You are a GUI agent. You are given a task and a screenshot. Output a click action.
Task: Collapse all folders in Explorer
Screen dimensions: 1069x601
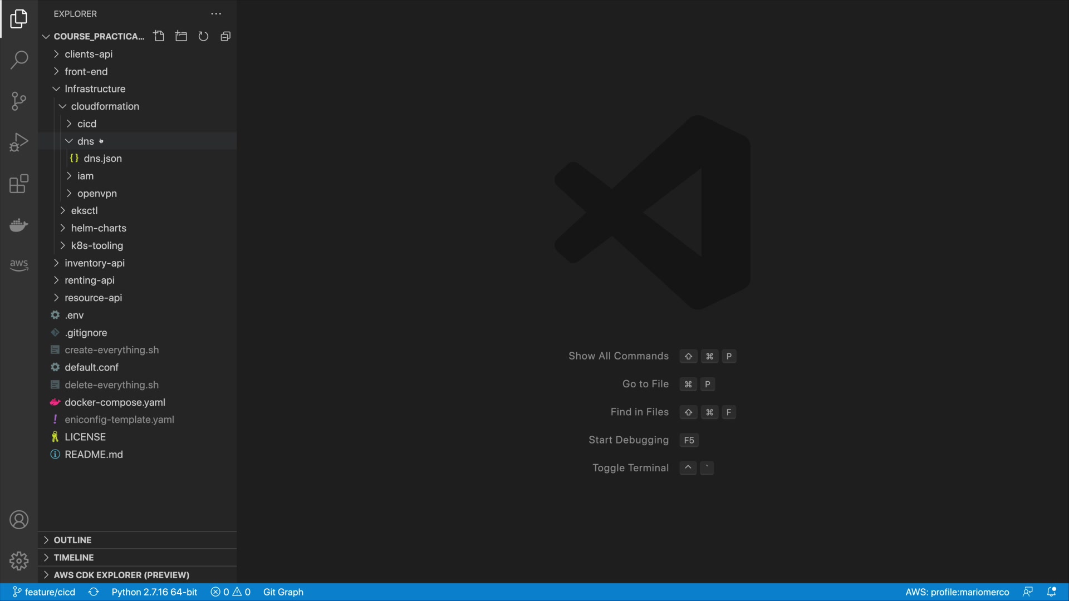tap(225, 36)
